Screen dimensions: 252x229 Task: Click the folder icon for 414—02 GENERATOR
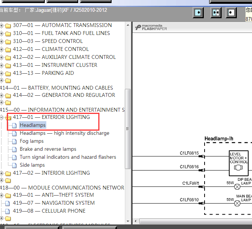click(x=8, y=96)
